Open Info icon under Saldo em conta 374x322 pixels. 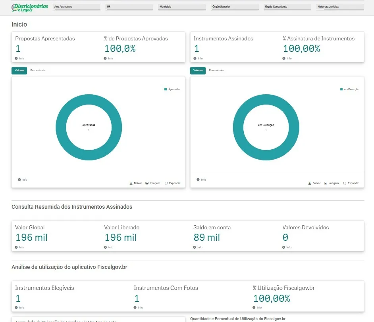click(x=195, y=247)
